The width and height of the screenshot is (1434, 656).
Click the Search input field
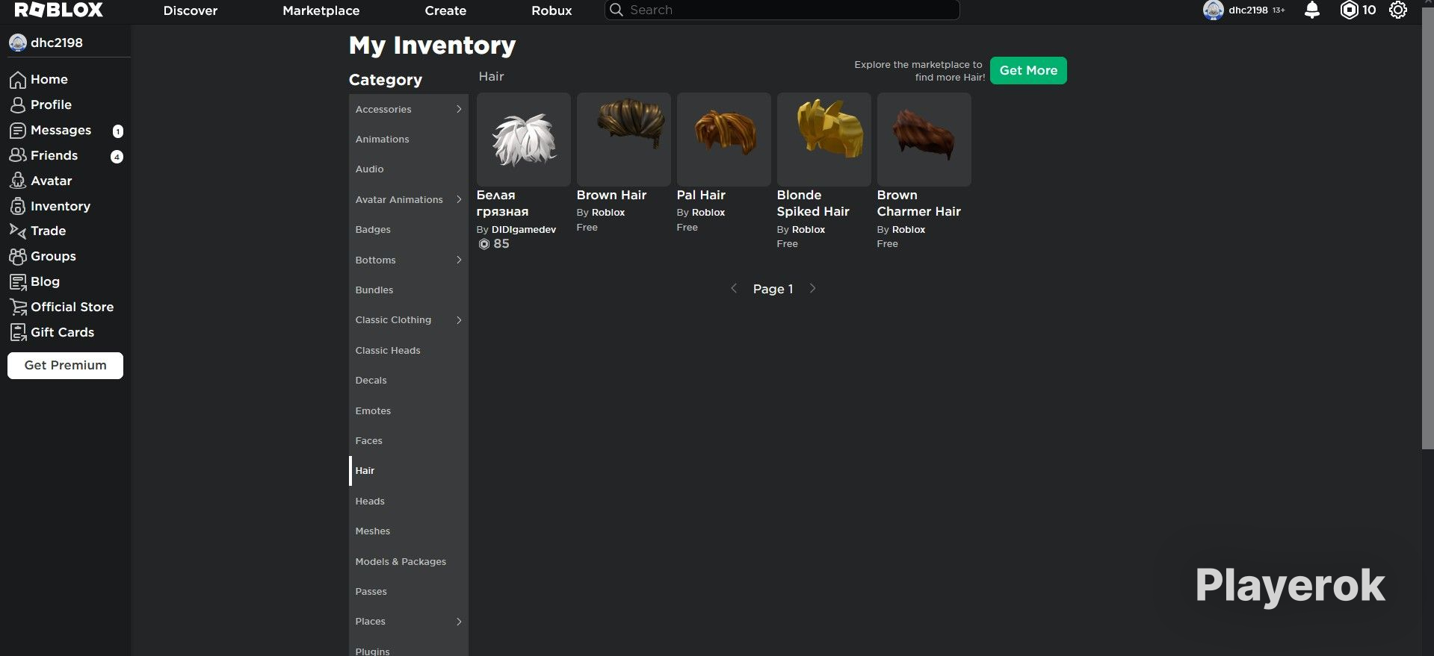[x=782, y=10]
